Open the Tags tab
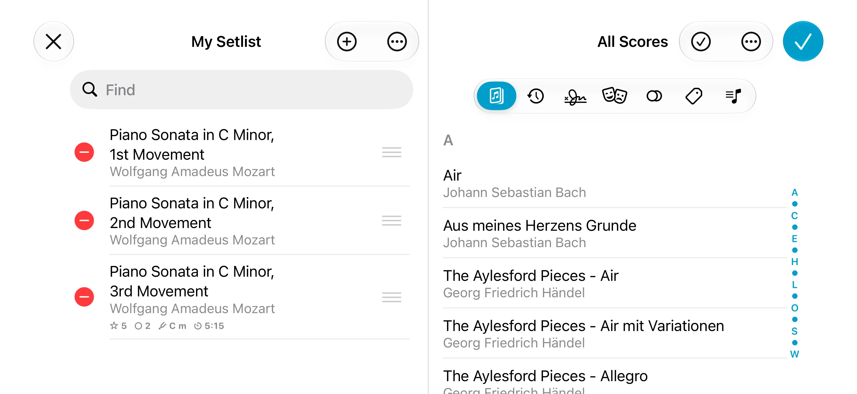This screenshot has height=394, width=857. tap(694, 96)
